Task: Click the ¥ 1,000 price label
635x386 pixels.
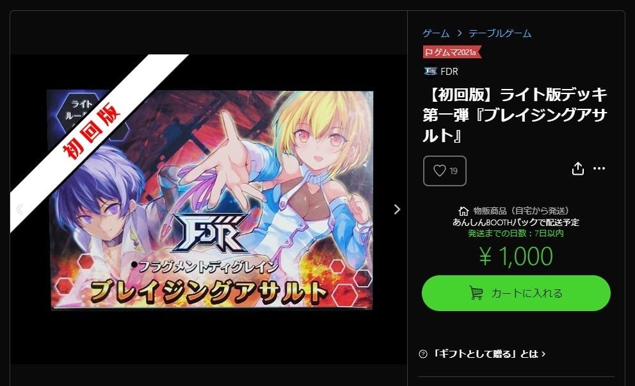Action: pyautogui.click(x=515, y=256)
